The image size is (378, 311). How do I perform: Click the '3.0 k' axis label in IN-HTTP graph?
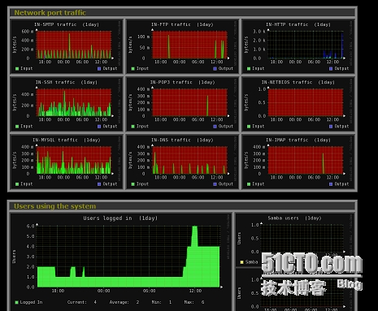tap(259, 32)
